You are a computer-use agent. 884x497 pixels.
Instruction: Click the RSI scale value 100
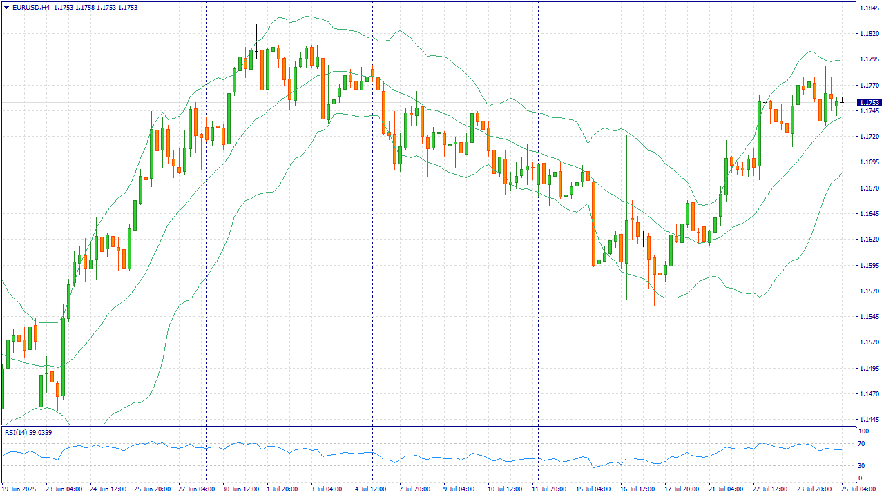pos(862,431)
